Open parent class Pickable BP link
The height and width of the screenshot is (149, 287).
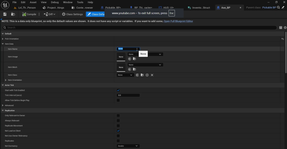coord(269,8)
